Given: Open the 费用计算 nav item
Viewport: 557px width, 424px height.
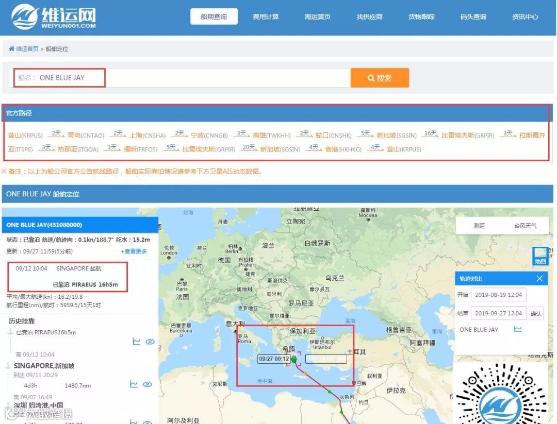Looking at the screenshot, I should click(x=266, y=16).
